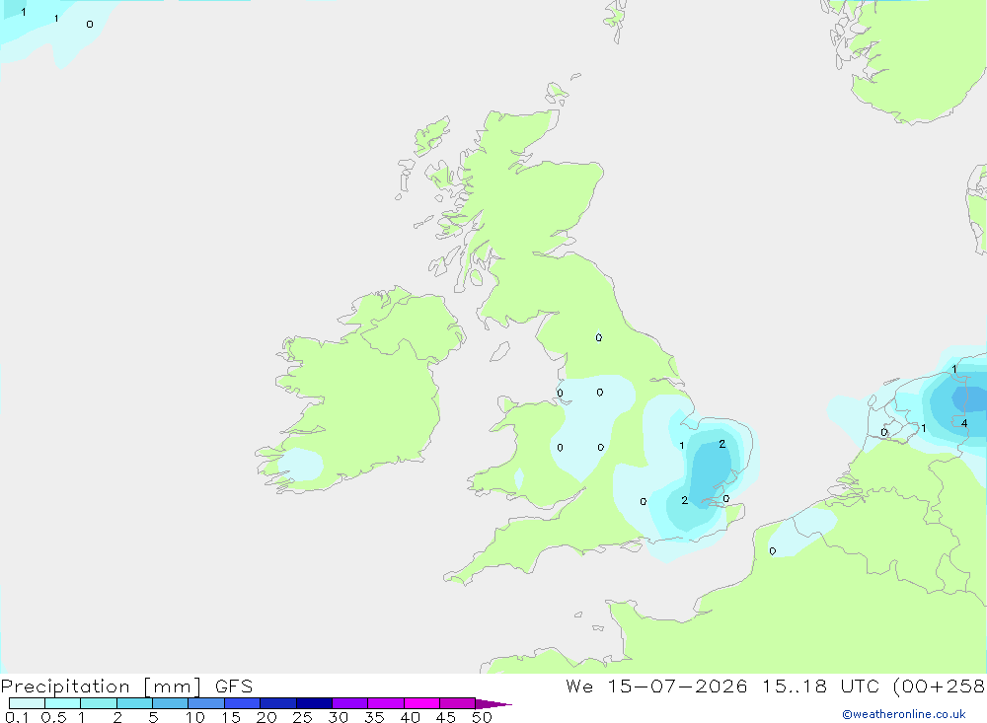
Task: Click the 'We' weekday label
Action: pyautogui.click(x=579, y=687)
